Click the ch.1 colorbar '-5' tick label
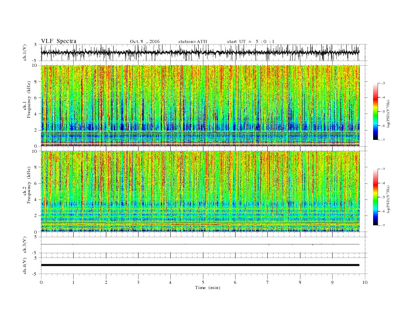The height and width of the screenshot is (317, 411). 382,112
